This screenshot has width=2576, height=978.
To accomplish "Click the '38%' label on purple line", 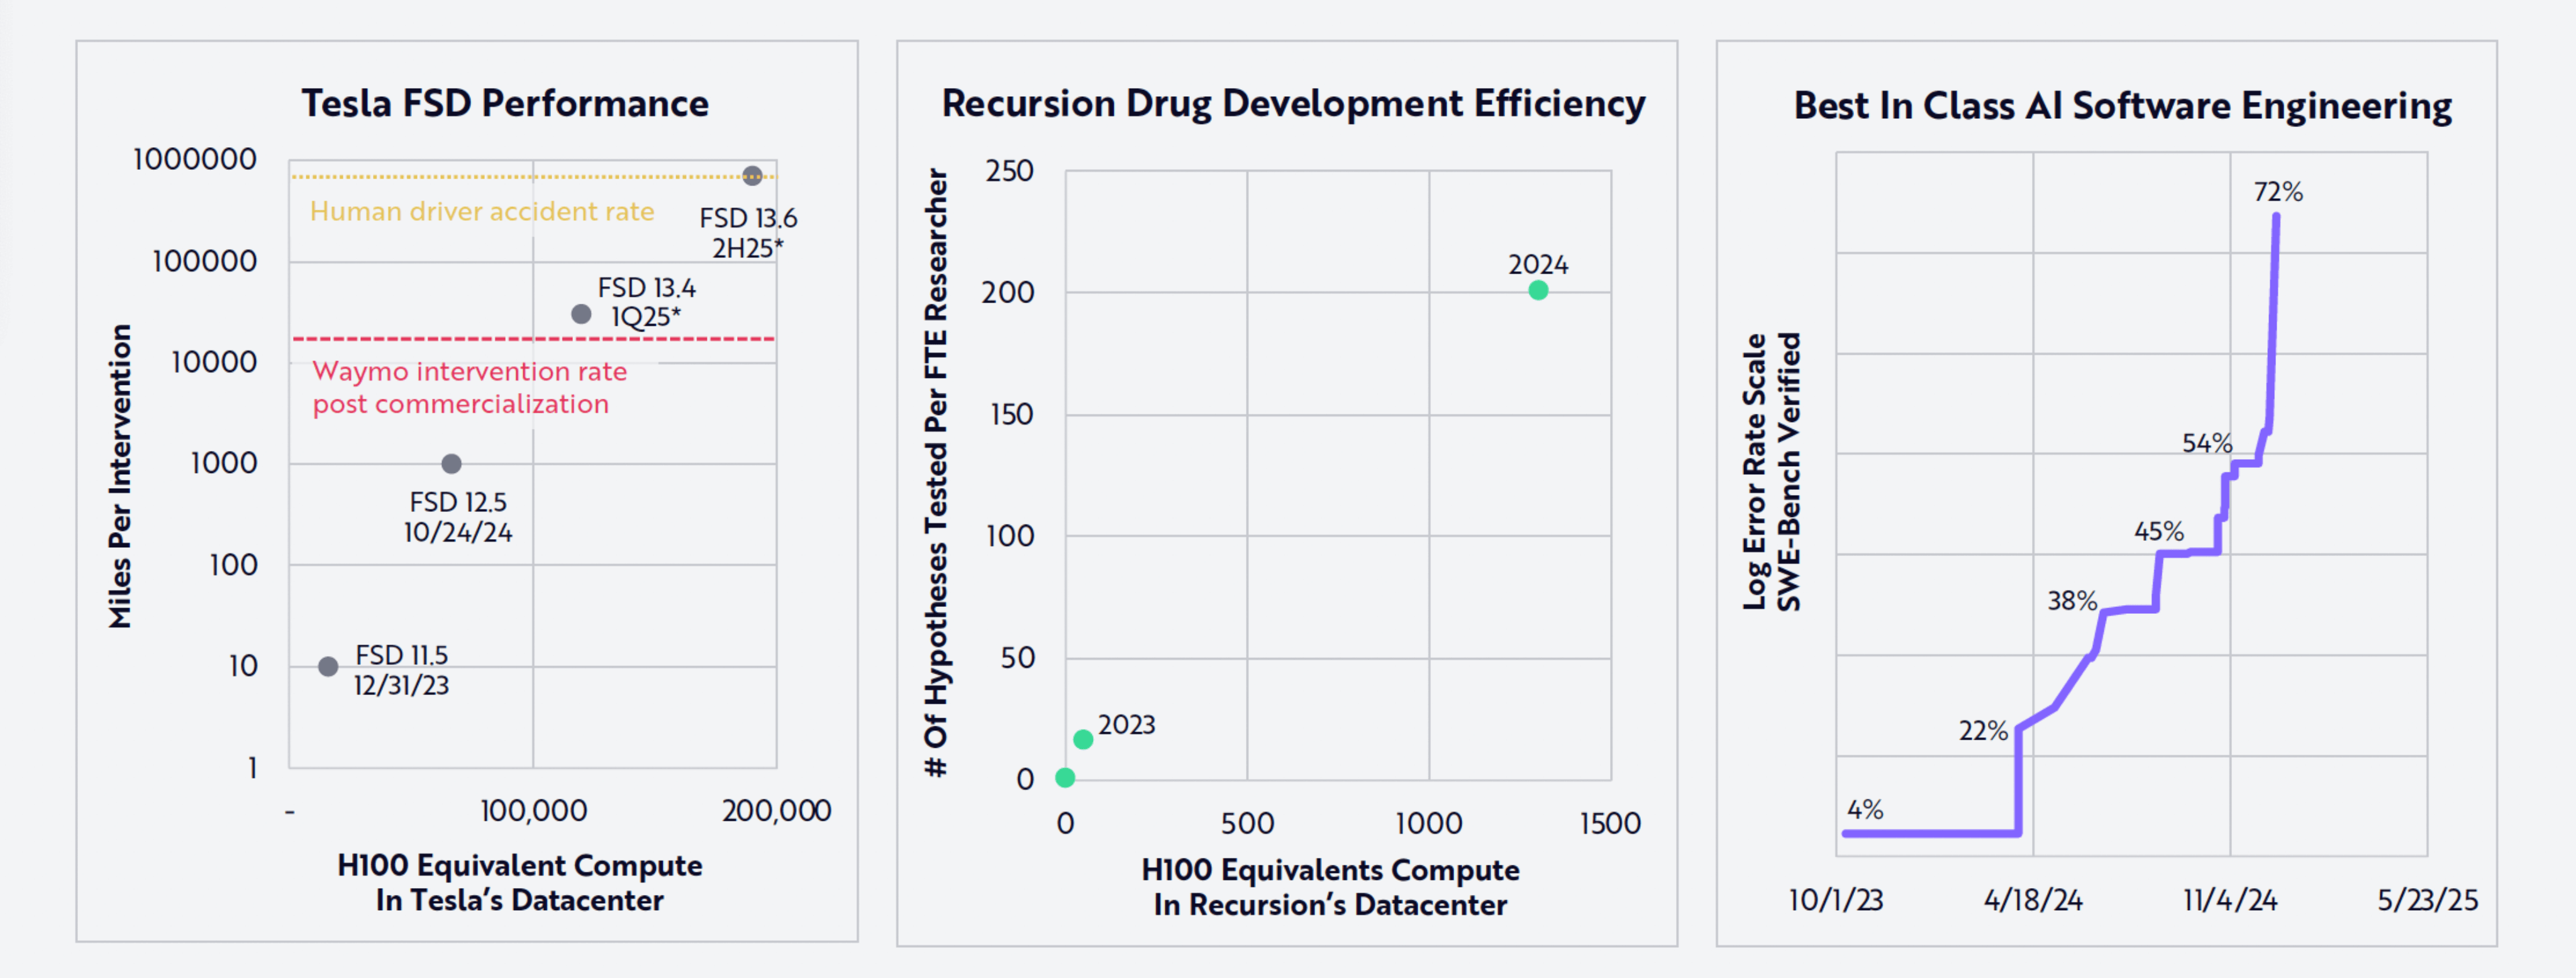I will (2072, 601).
